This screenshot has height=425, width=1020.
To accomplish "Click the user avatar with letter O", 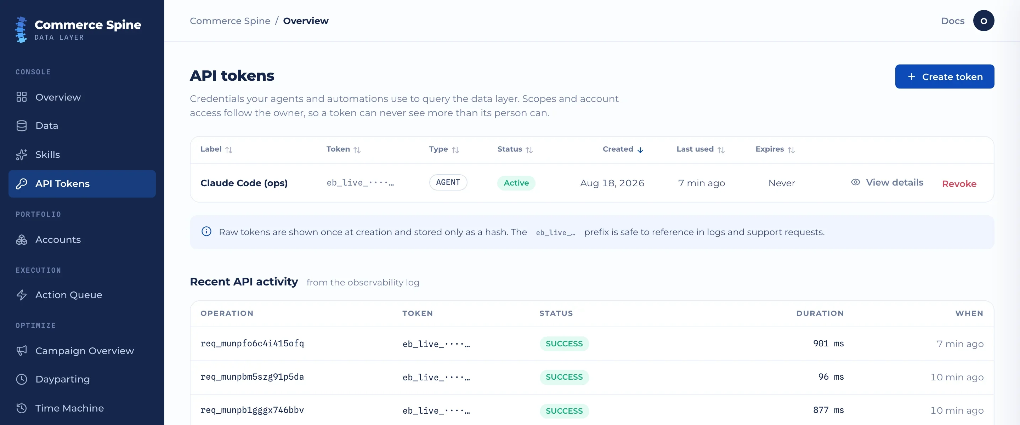I will (x=983, y=21).
